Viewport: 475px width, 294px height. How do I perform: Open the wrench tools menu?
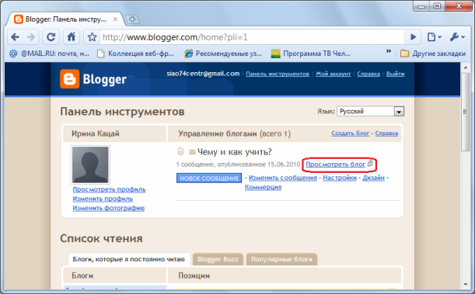(457, 37)
